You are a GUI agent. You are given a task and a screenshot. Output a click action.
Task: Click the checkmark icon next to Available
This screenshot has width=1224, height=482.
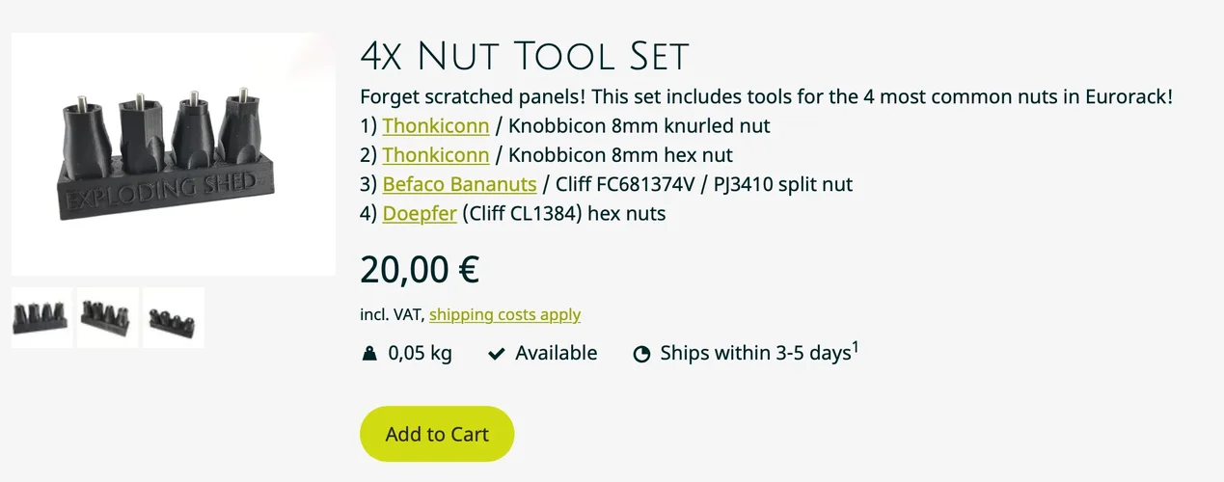pyautogui.click(x=497, y=354)
